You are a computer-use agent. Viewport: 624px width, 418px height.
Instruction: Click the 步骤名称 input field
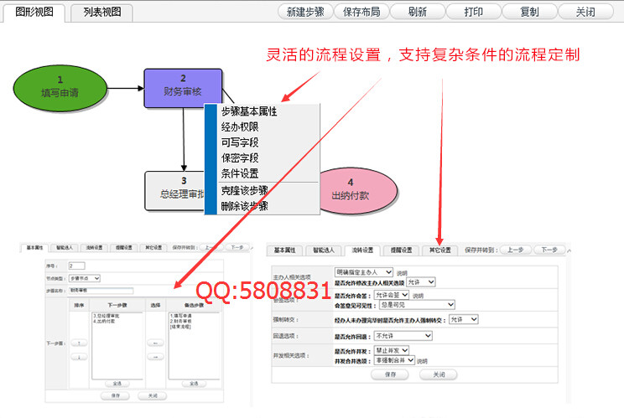click(x=101, y=291)
